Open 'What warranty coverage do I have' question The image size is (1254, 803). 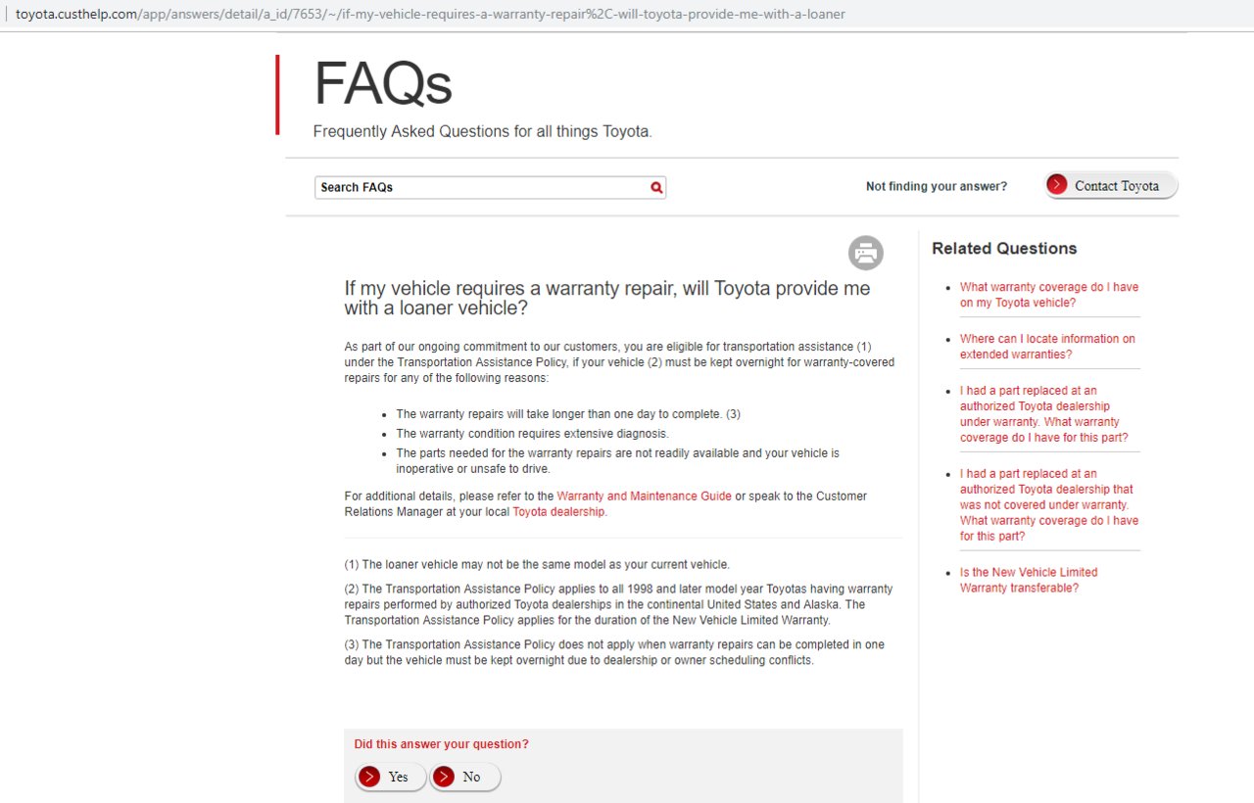coord(1049,295)
